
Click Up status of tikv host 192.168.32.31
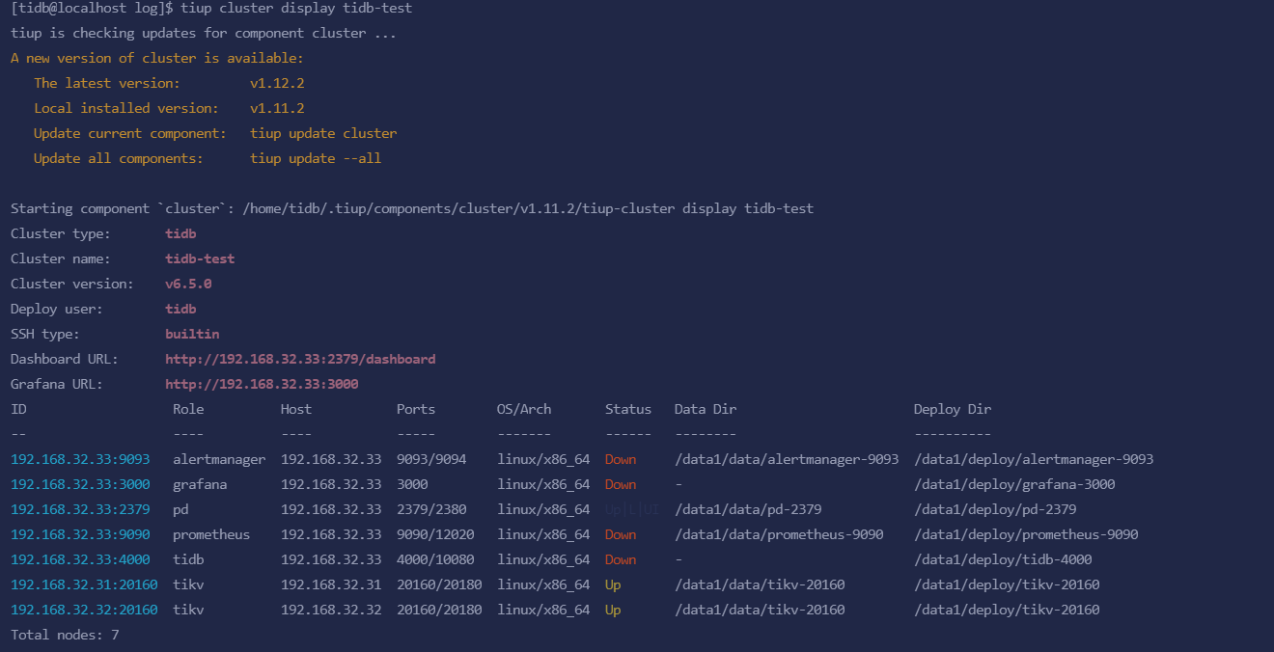(x=613, y=584)
